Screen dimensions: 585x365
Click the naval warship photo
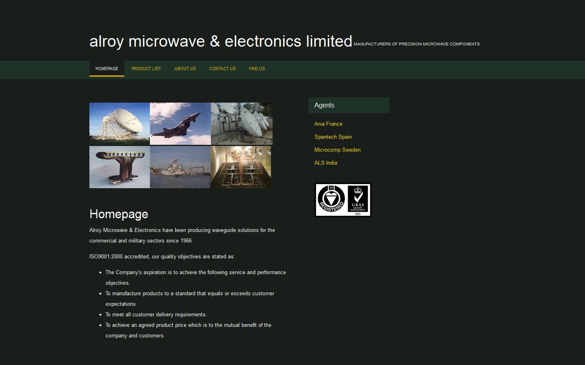point(180,167)
